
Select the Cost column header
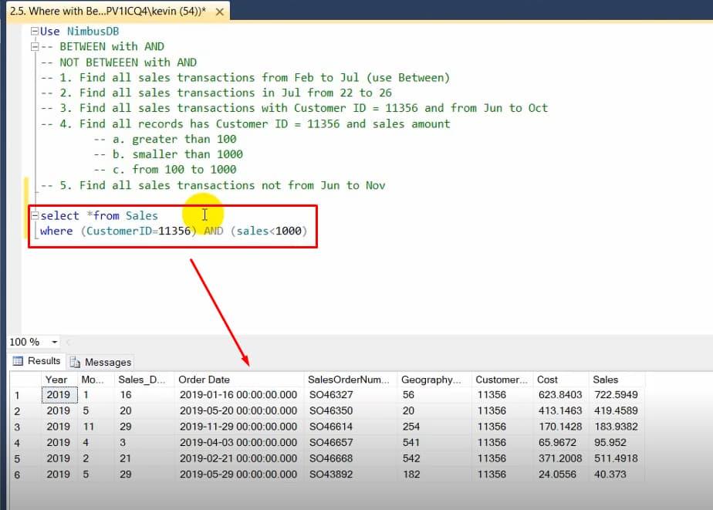[x=549, y=379]
